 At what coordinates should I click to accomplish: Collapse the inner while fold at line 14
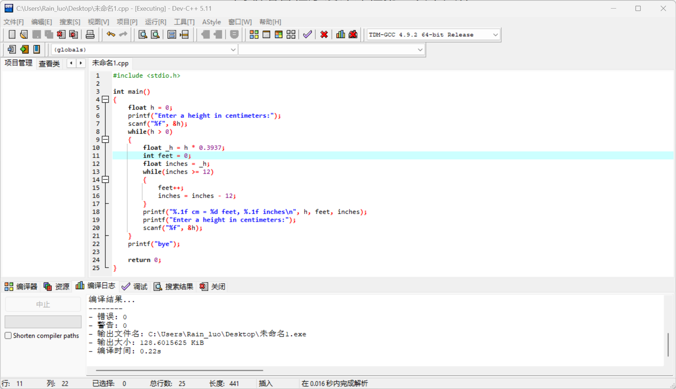pos(105,180)
